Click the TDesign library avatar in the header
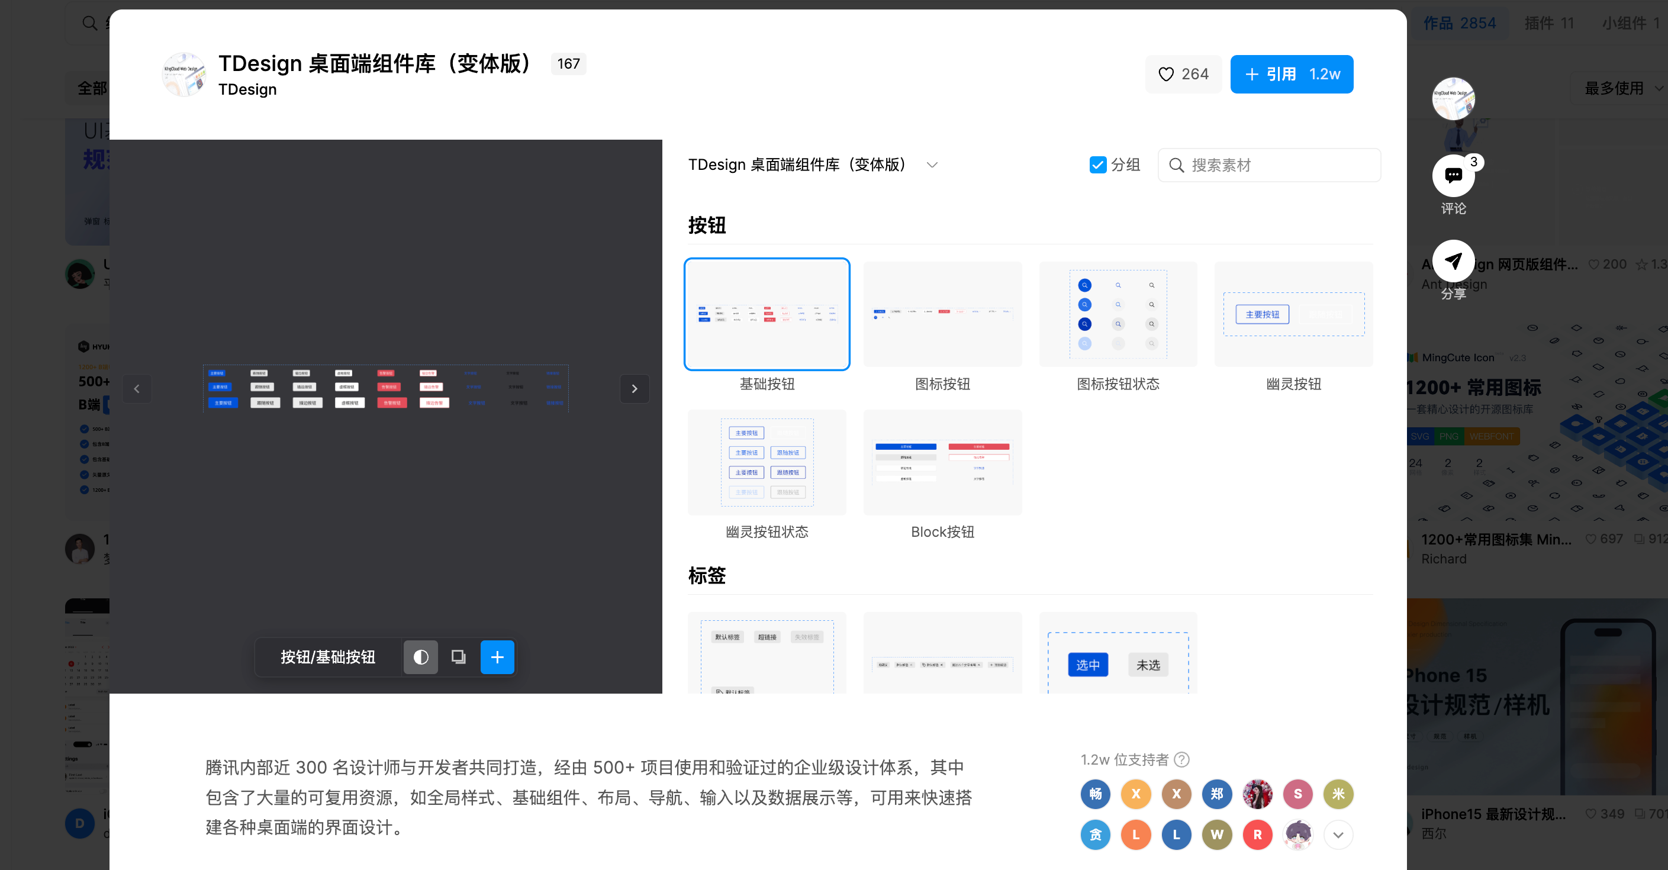The image size is (1668, 870). [x=184, y=75]
